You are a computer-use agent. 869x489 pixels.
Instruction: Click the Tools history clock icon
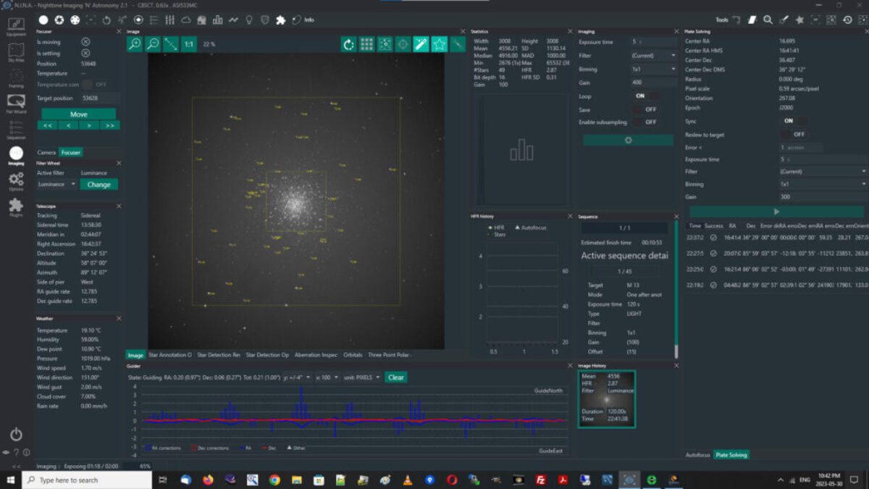[x=847, y=20]
